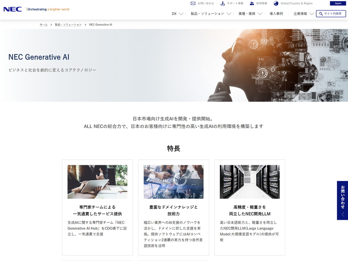Click the envelope contact icon in header
348x261 pixels.
[193, 3]
